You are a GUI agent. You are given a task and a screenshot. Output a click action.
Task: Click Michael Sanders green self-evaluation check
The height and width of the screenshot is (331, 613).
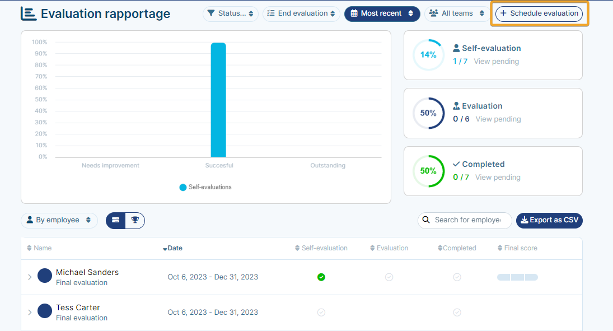[x=321, y=277]
